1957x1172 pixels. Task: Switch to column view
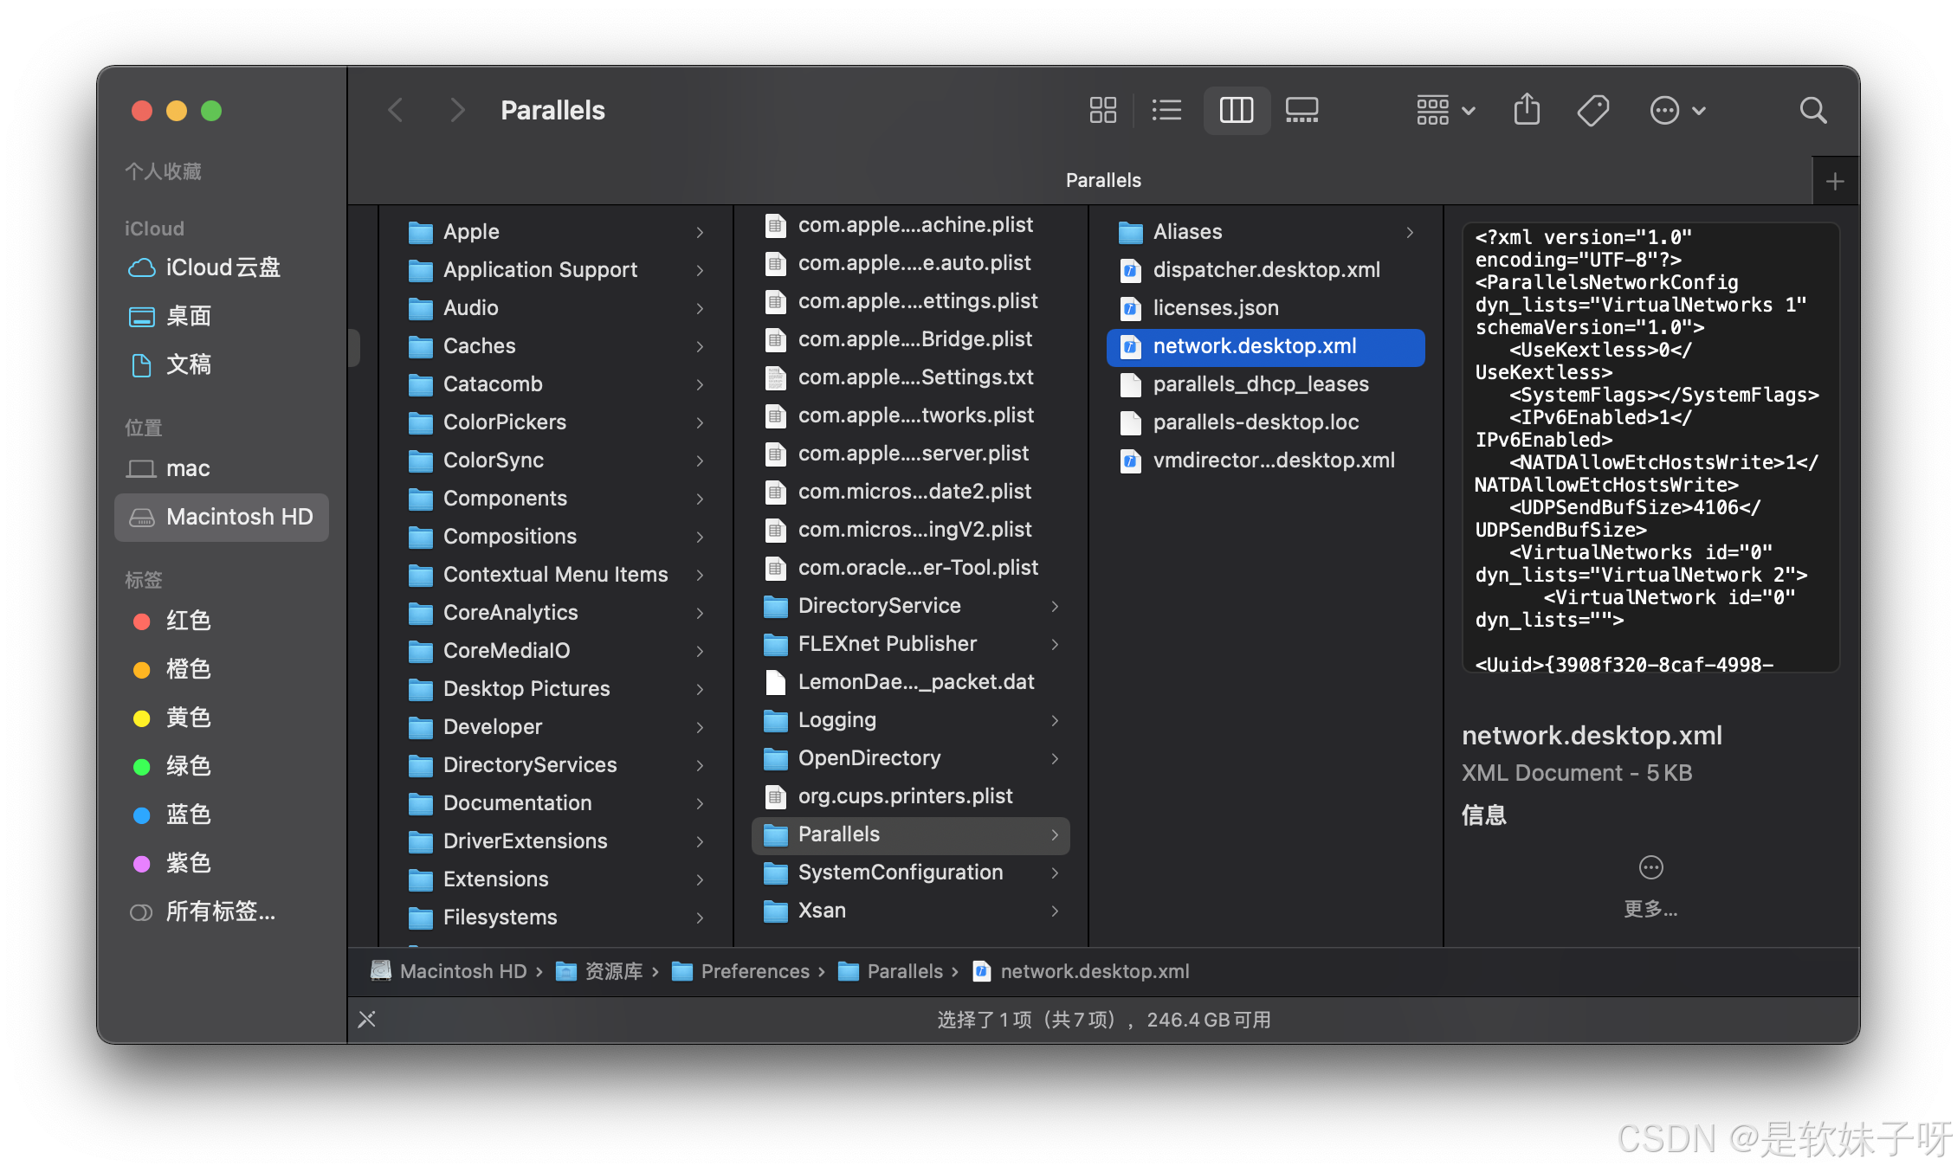1236,110
